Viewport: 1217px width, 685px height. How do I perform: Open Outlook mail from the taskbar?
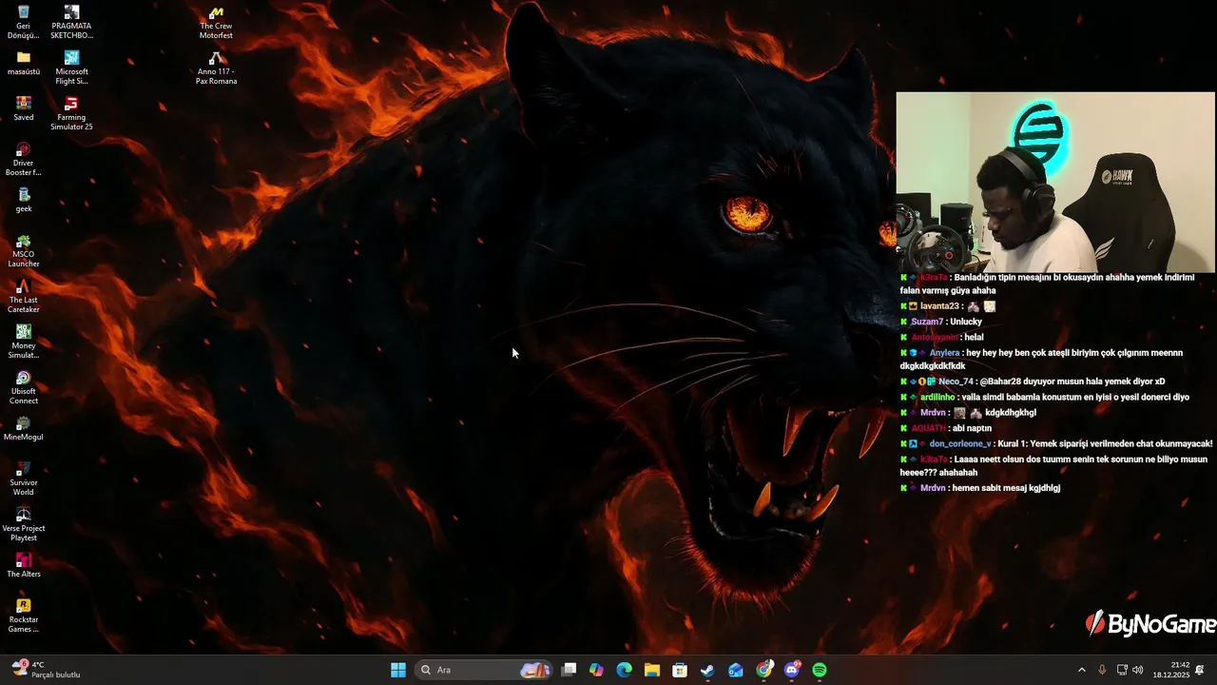735,670
